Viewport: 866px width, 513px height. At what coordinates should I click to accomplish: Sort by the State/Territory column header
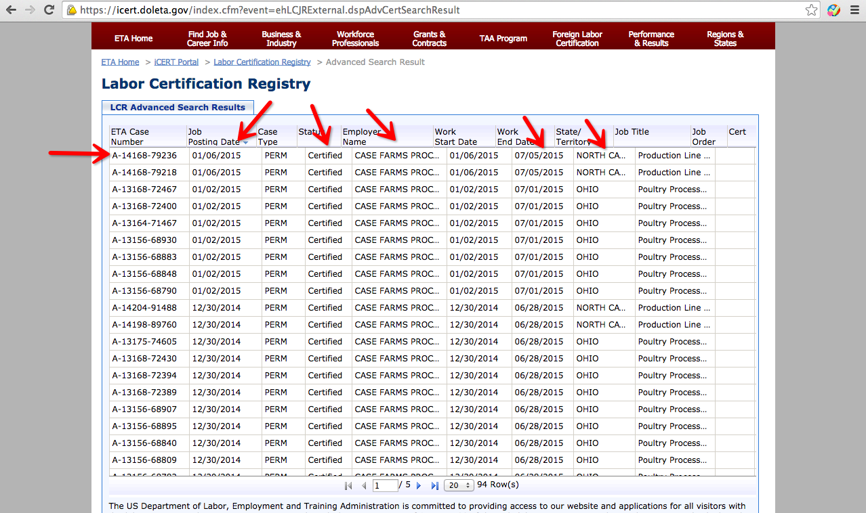pos(583,137)
